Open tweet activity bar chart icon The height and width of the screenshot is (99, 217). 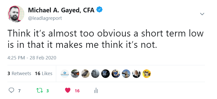(x=96, y=91)
